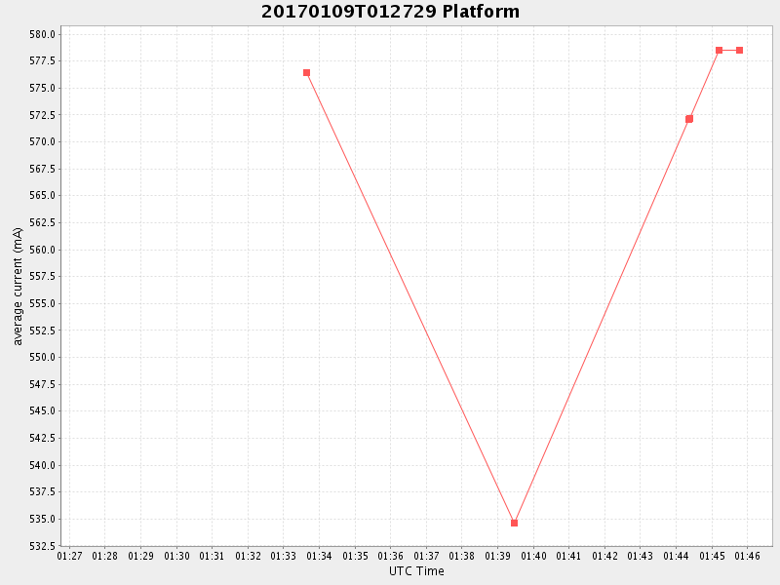Click the 01:27 tick label on x-axis
The width and height of the screenshot is (780, 585).
[x=69, y=556]
